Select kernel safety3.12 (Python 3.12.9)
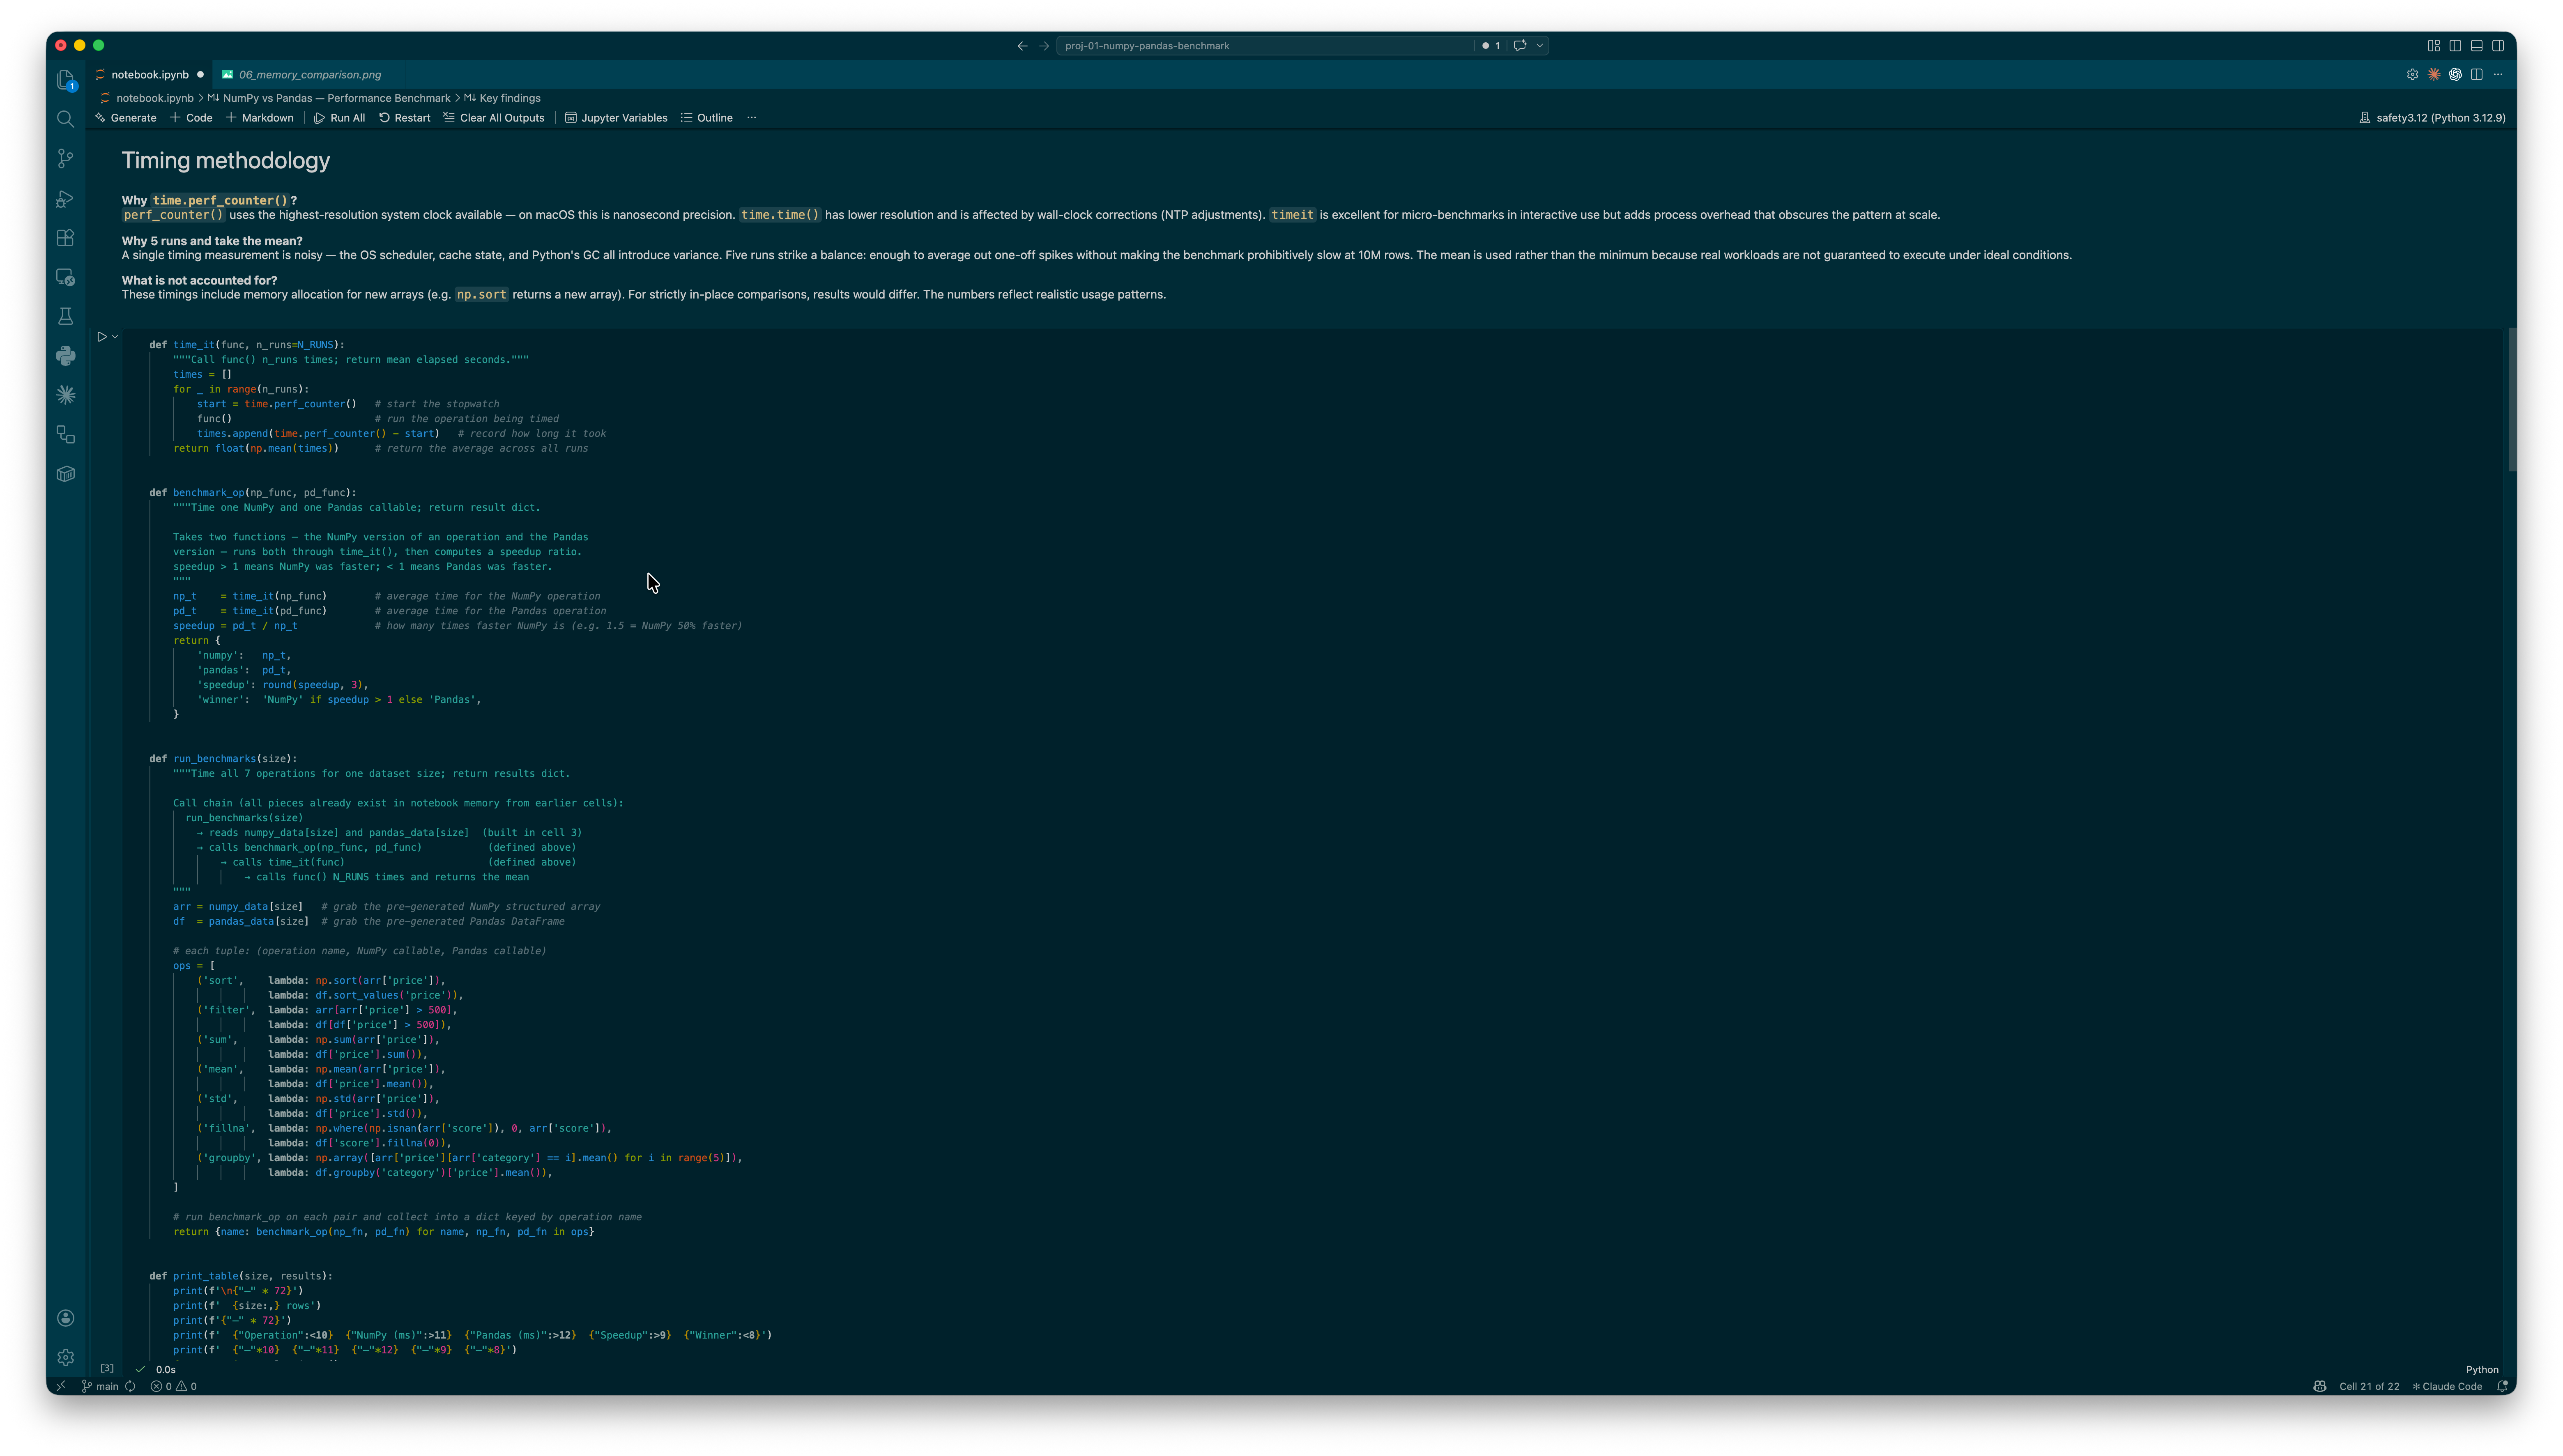 [2432, 118]
